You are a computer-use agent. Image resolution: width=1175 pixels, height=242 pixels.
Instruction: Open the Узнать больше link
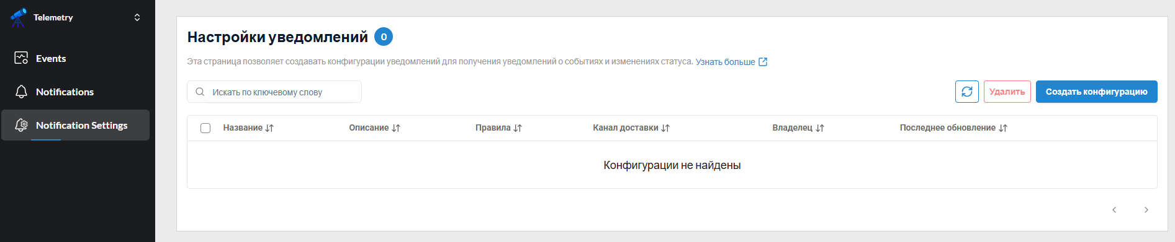point(725,62)
